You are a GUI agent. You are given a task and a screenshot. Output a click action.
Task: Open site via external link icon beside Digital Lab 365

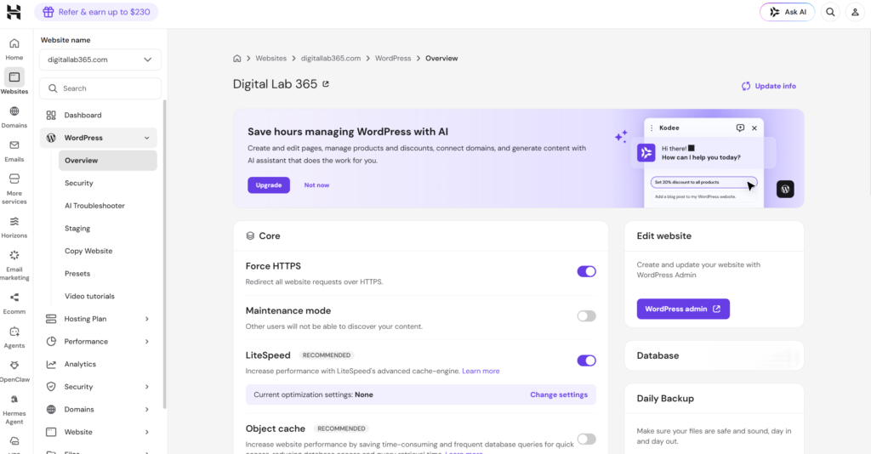click(x=326, y=84)
